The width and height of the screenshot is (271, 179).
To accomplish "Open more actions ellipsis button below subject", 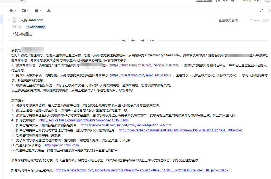I will [x=152, y=41].
